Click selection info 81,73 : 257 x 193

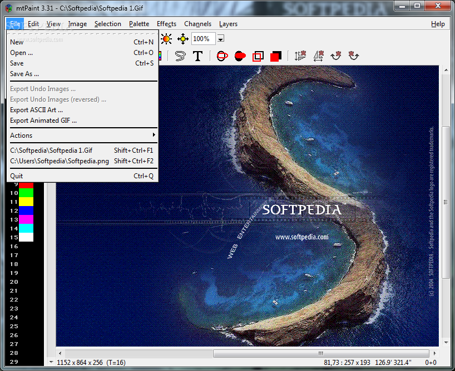(x=347, y=362)
